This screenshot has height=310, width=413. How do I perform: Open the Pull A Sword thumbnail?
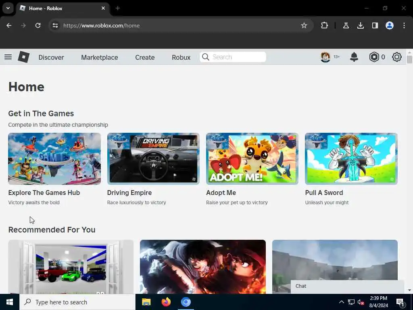click(x=351, y=159)
